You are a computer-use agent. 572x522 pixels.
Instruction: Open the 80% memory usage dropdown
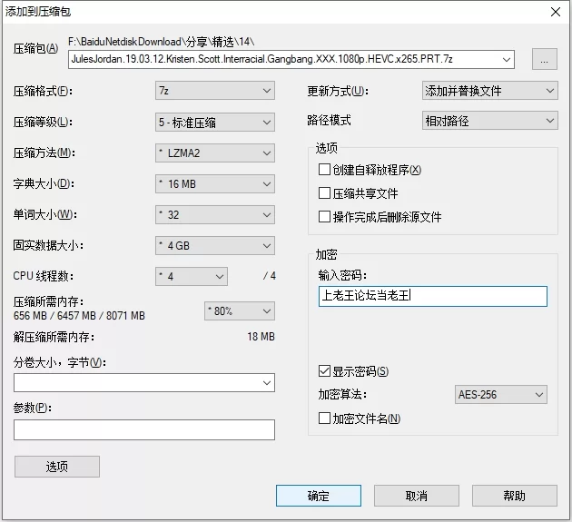coord(240,311)
